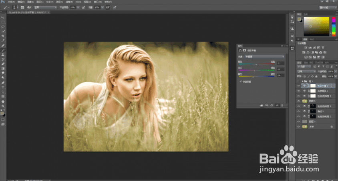
Task: Select the Zoom tool
Action: click(3, 106)
